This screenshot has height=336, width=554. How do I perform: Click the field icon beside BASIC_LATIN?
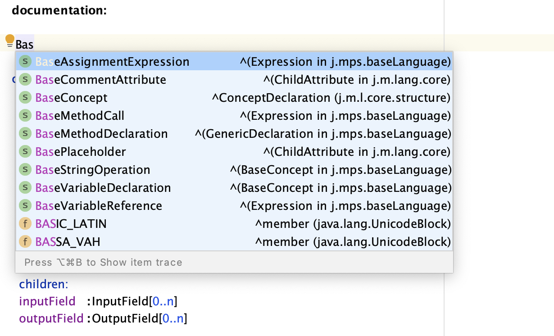[25, 223]
